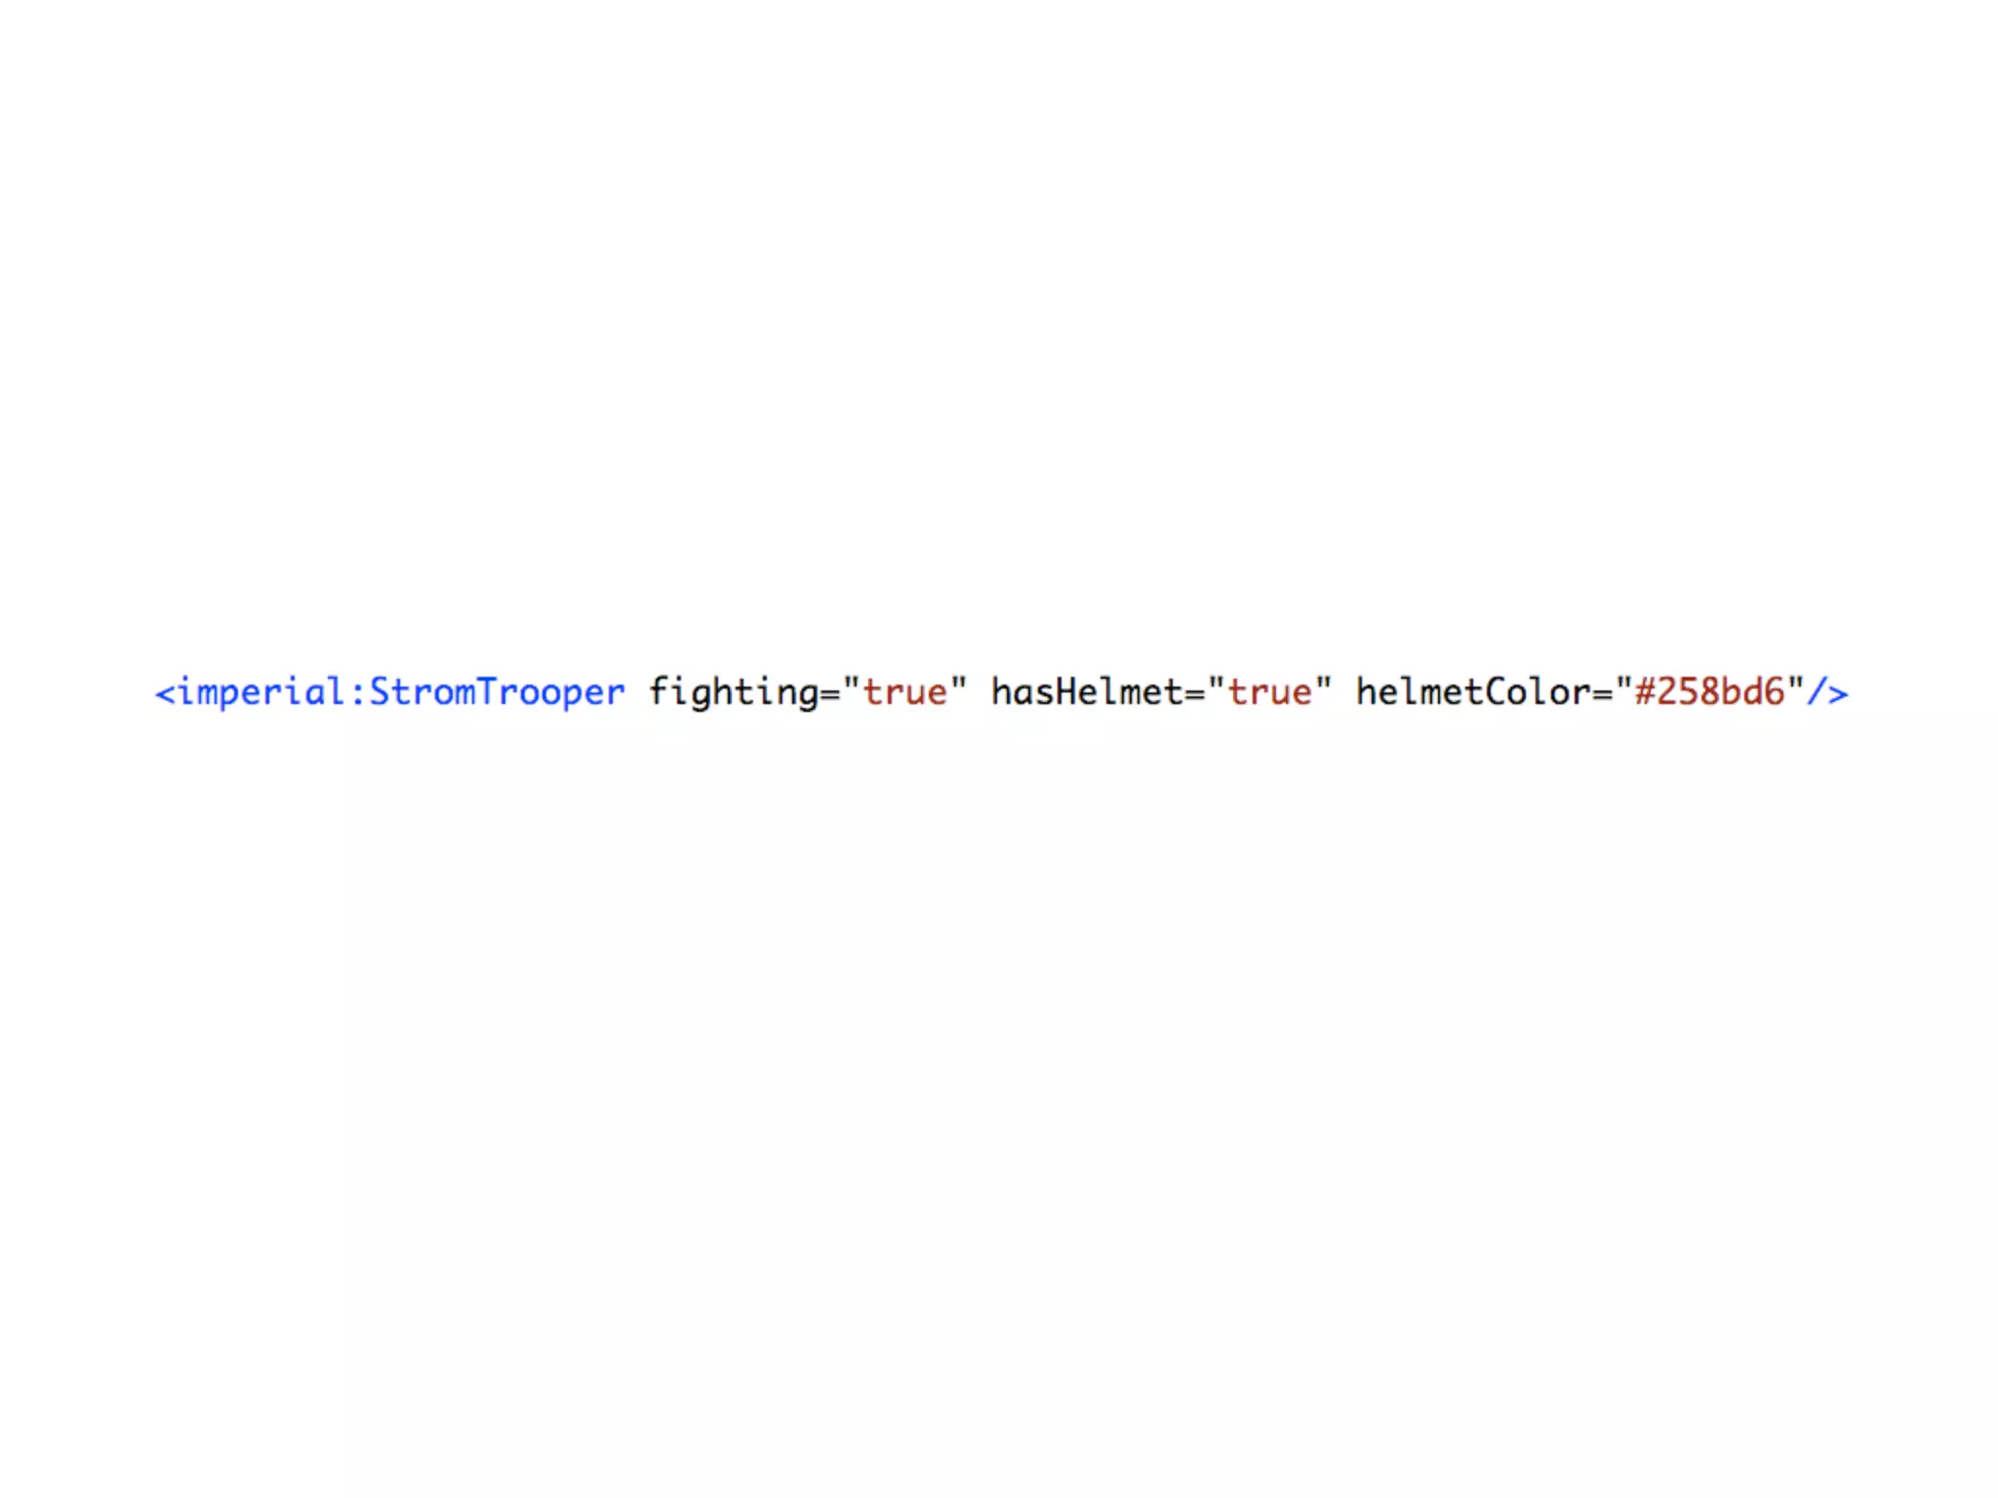Click the "helmetColor" attribute name
The height and width of the screenshot is (1498, 1998).
pyautogui.click(x=1473, y=691)
